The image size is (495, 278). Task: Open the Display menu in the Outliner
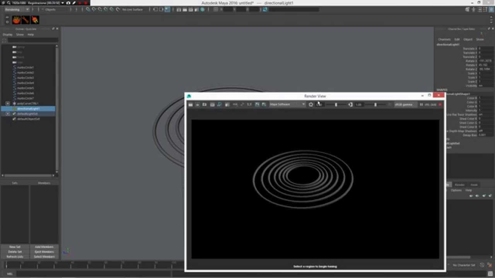(x=8, y=34)
